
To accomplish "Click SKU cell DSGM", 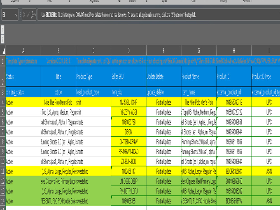I will [x=129, y=132].
